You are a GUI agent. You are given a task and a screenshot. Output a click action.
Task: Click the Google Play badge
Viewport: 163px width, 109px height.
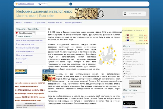129,103
